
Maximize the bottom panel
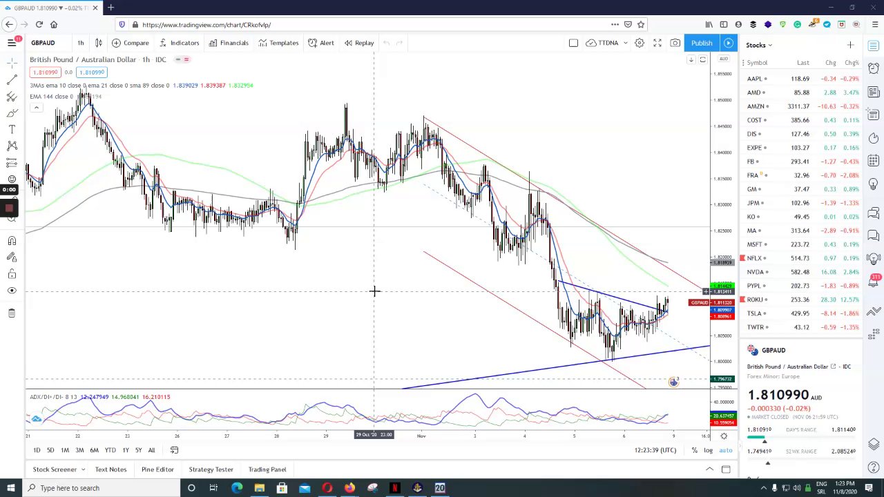[x=726, y=469]
